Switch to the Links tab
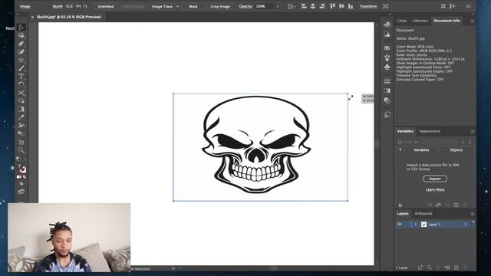This screenshot has width=491, height=276. point(401,21)
